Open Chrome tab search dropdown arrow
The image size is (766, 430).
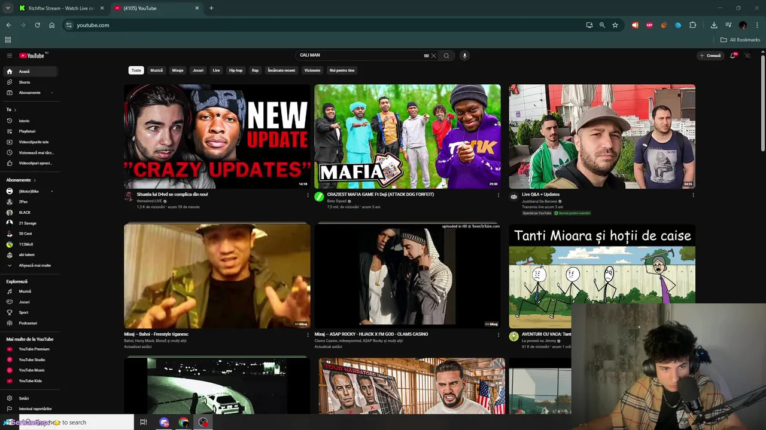point(8,8)
